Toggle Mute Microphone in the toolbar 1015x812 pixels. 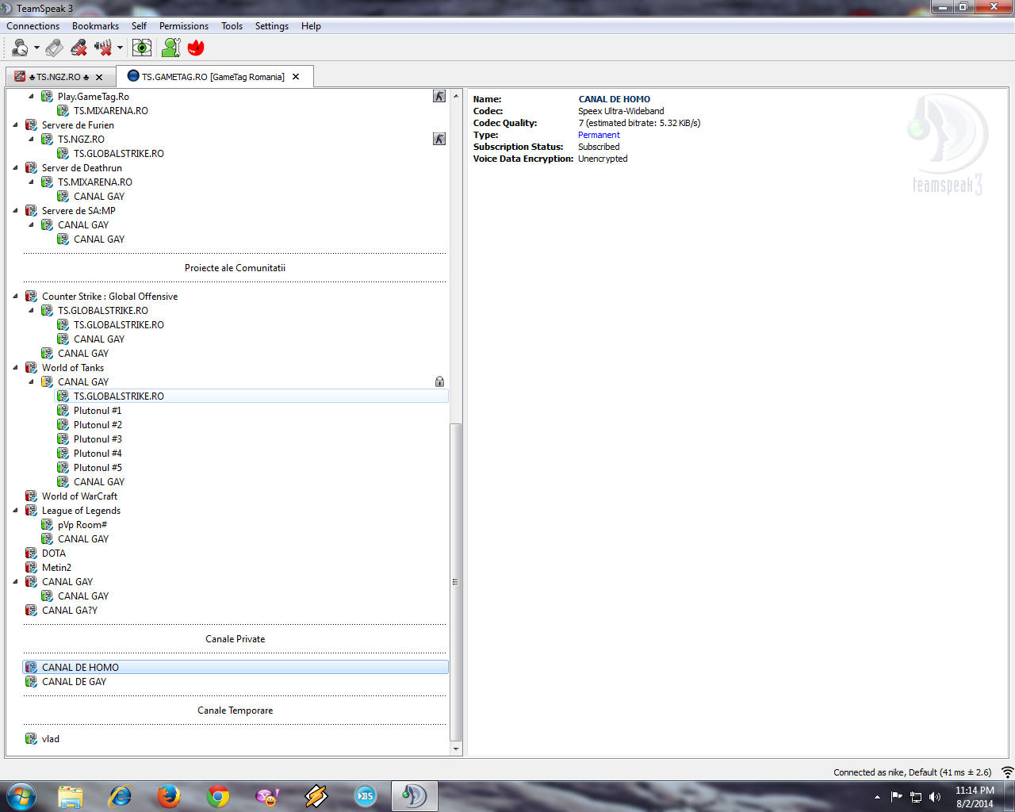[x=79, y=48]
